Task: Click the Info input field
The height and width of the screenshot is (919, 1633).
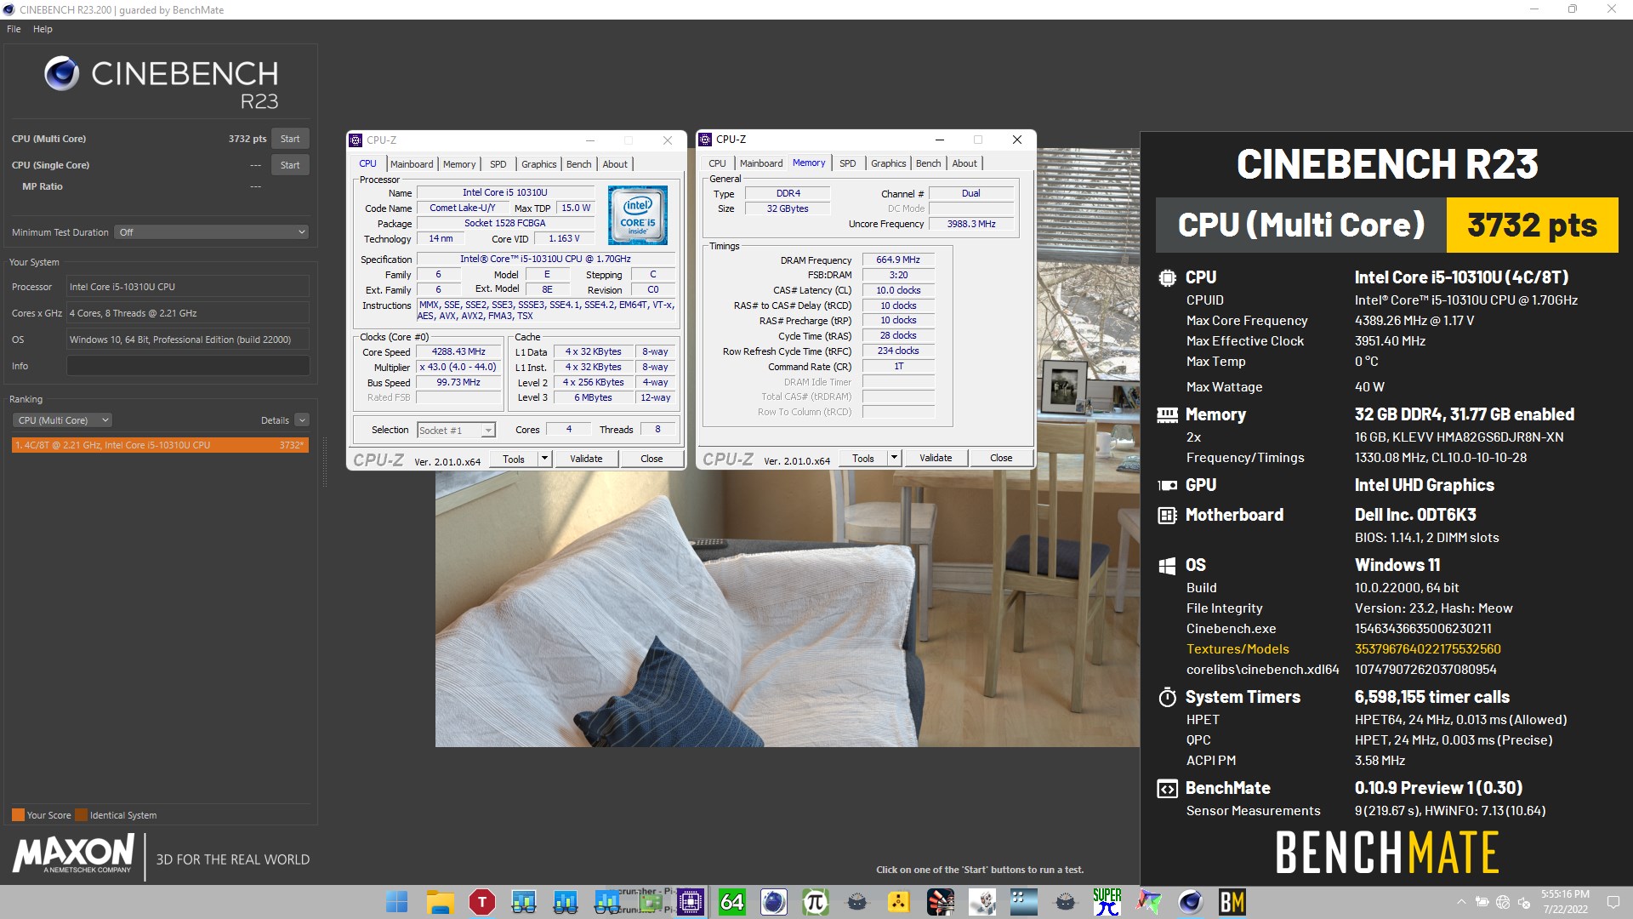Action: click(x=188, y=366)
